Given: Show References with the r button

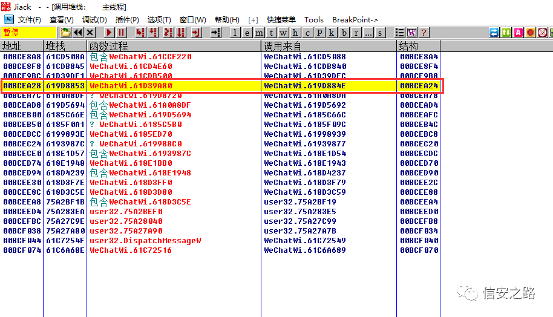Looking at the screenshot, I should [356, 33].
